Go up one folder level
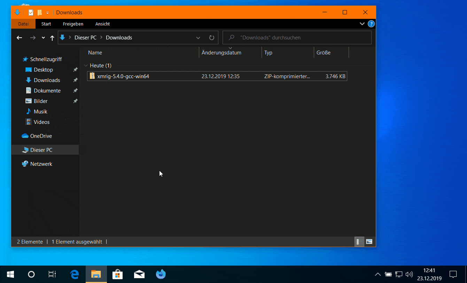Viewport: 467px width, 283px height. pos(52,38)
